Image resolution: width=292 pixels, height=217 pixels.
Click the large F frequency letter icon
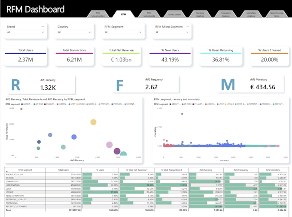click(x=119, y=85)
